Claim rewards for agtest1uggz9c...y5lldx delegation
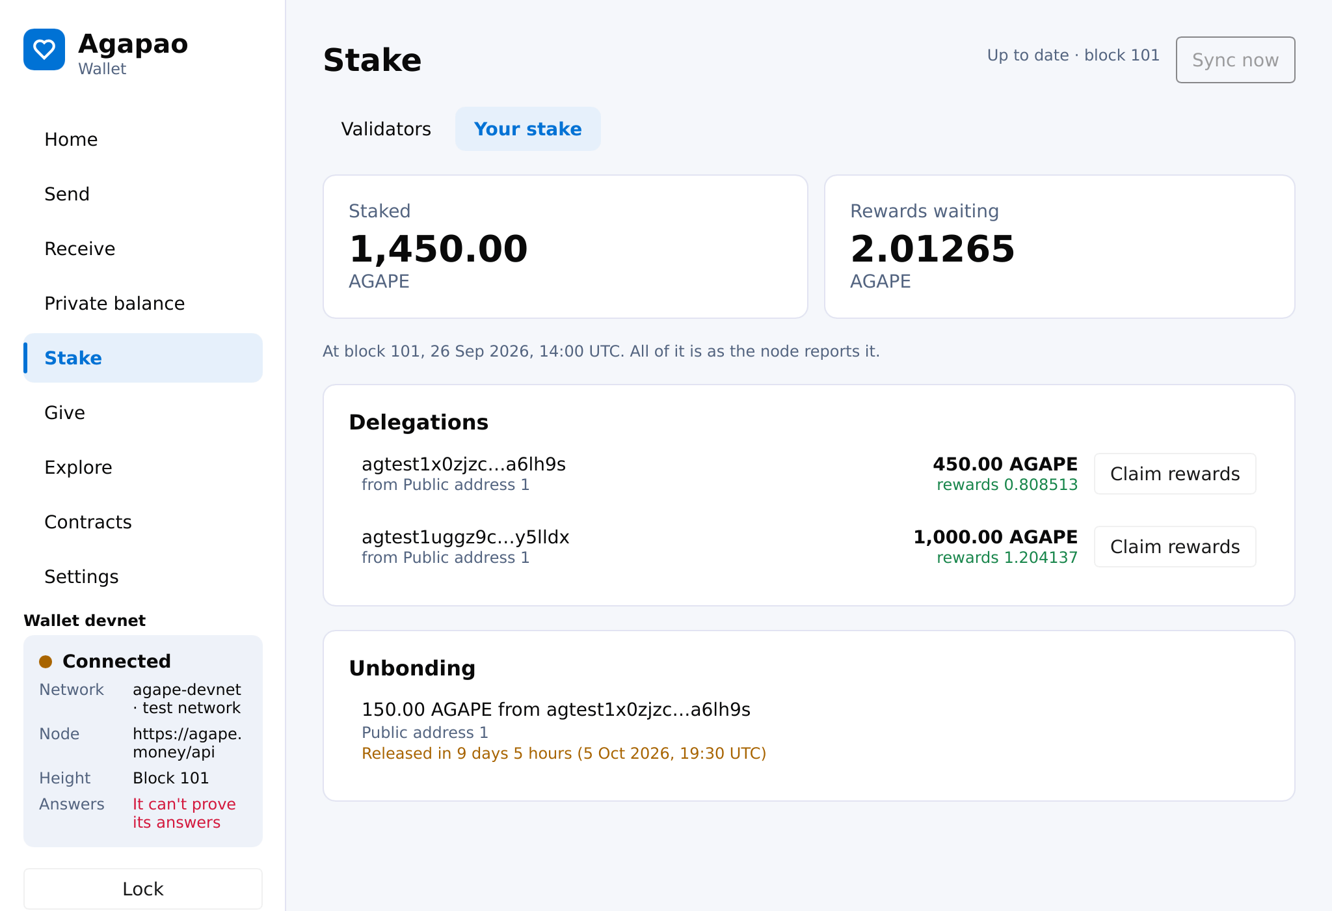This screenshot has height=911, width=1332. [x=1175, y=547]
